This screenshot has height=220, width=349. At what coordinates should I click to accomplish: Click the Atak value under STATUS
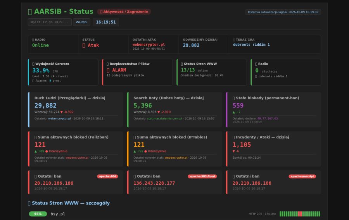(x=93, y=45)
